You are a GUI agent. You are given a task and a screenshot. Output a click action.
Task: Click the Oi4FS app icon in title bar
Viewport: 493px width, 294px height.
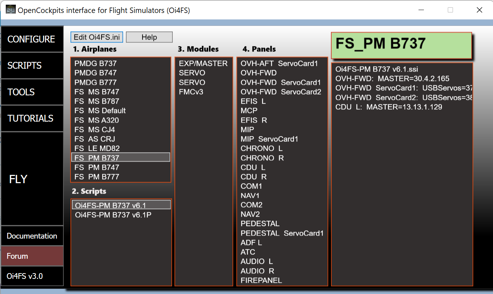11,10
